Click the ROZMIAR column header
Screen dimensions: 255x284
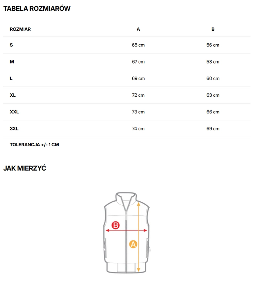(20, 29)
